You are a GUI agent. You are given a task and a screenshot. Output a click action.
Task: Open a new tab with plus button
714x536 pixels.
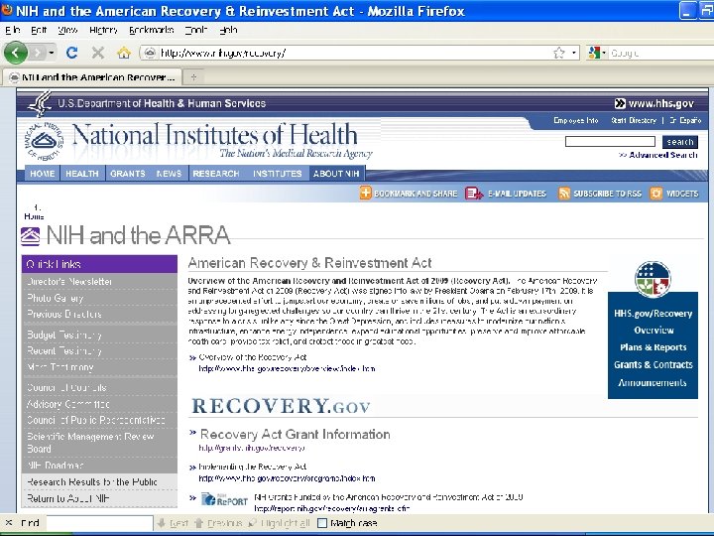pyautogui.click(x=193, y=77)
